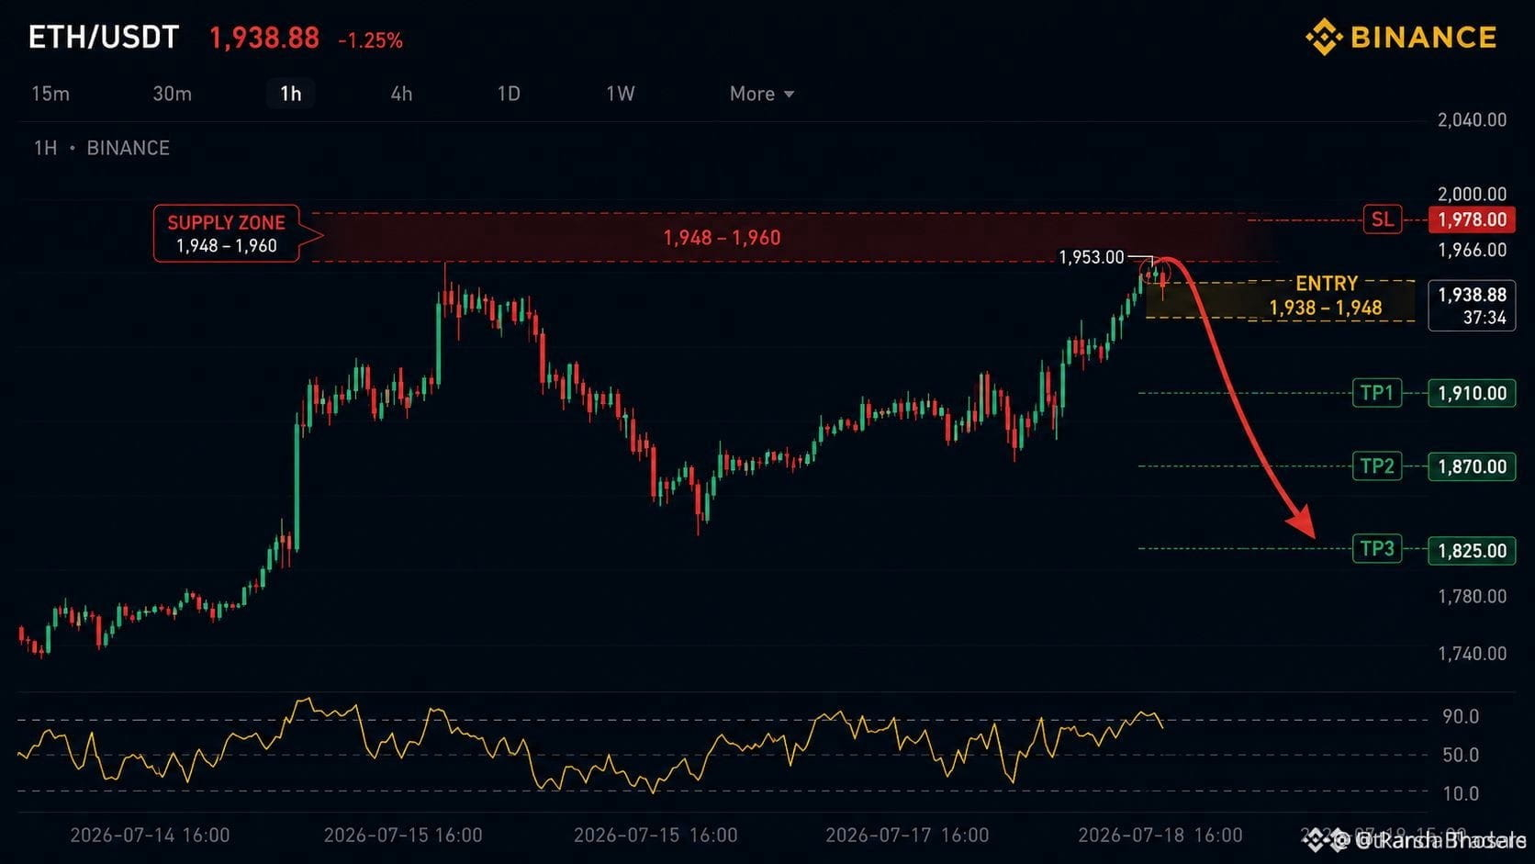Click the 1,978.00 stop loss price tag

(1472, 219)
